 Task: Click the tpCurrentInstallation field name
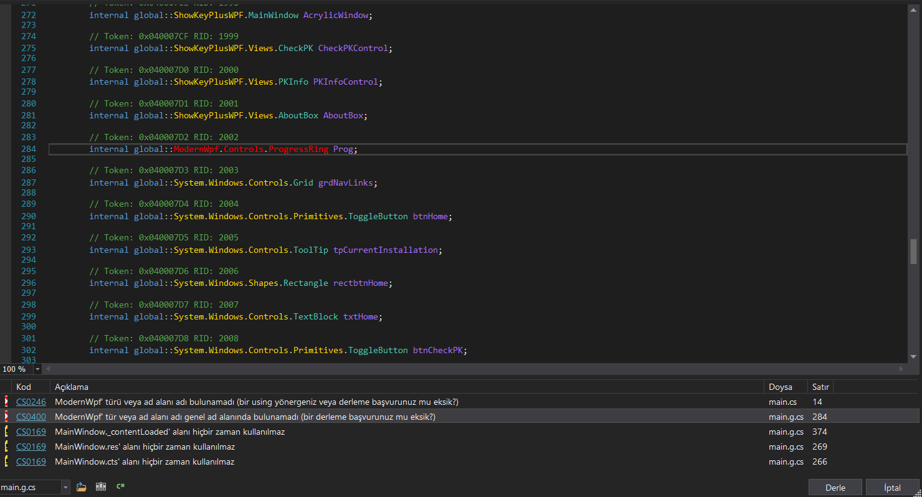click(x=386, y=250)
